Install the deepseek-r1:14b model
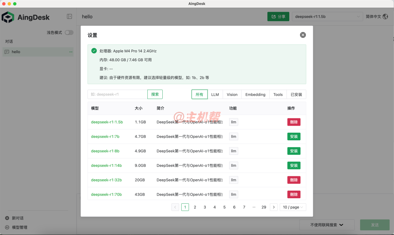Viewport: 394px width, 235px height. (x=294, y=165)
